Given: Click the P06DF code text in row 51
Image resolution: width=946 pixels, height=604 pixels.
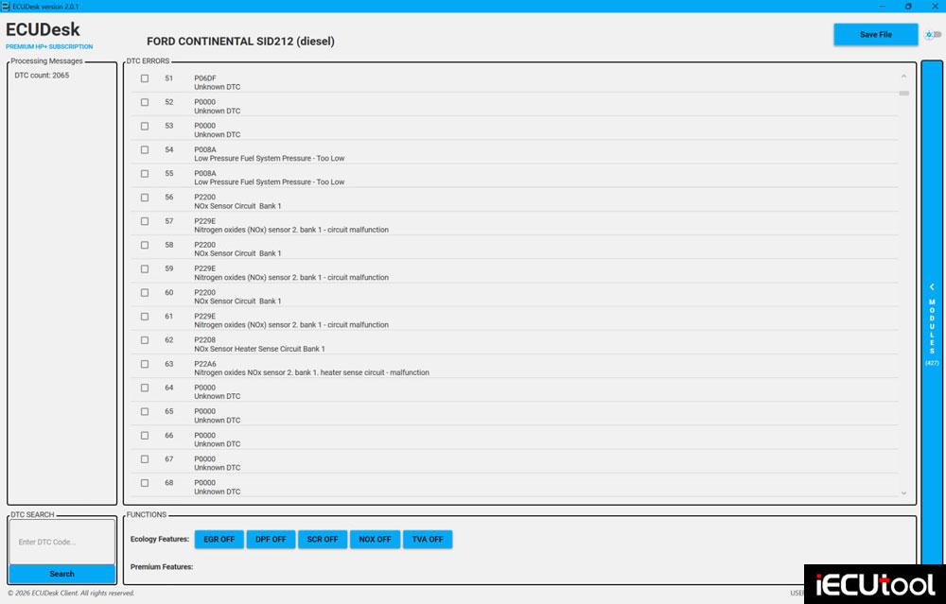Looking at the screenshot, I should [x=205, y=78].
